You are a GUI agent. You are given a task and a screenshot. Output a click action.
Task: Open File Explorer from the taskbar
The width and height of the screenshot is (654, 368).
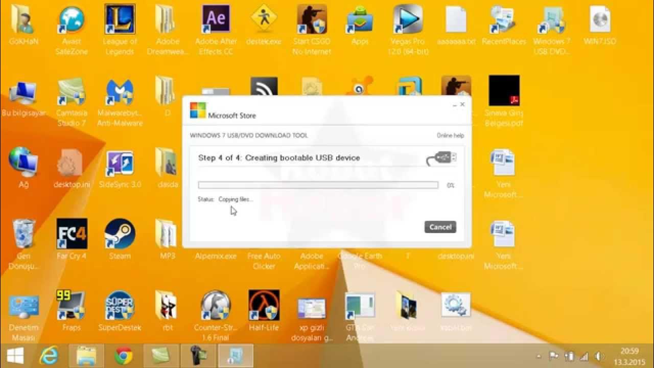[x=86, y=356]
